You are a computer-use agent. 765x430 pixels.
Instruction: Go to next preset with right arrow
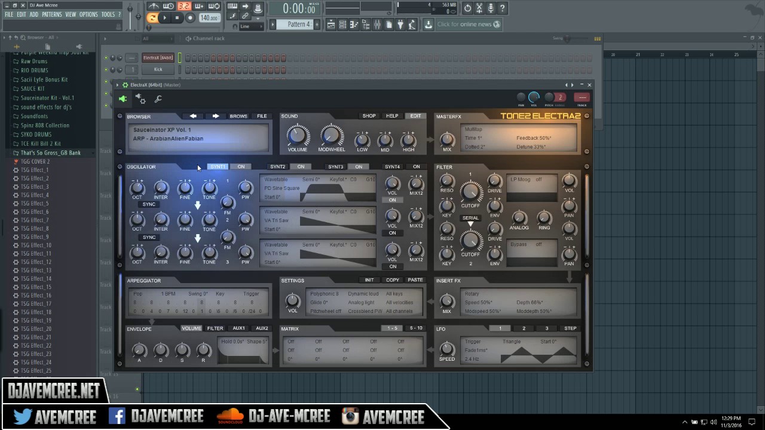coord(215,116)
